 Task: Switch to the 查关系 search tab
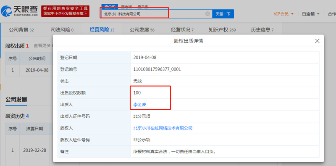(x=143, y=7)
